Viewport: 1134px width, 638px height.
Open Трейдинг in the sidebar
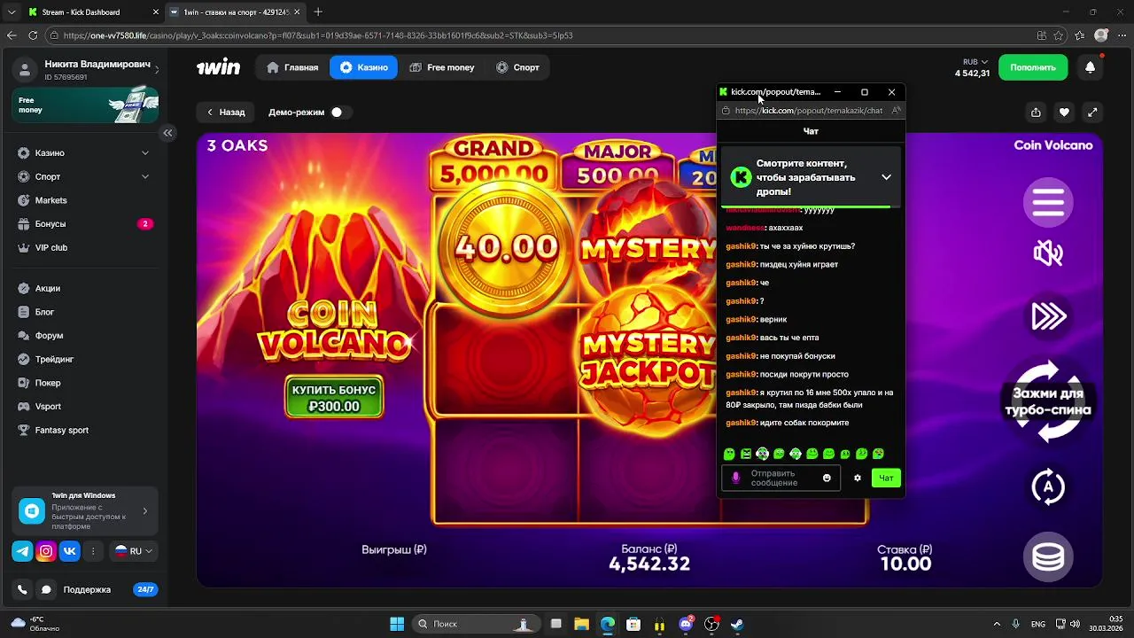click(84, 359)
